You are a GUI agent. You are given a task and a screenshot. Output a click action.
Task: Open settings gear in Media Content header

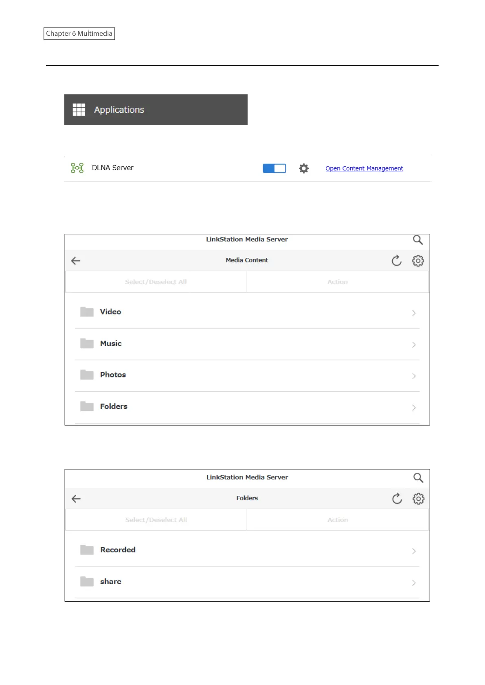[x=418, y=261]
